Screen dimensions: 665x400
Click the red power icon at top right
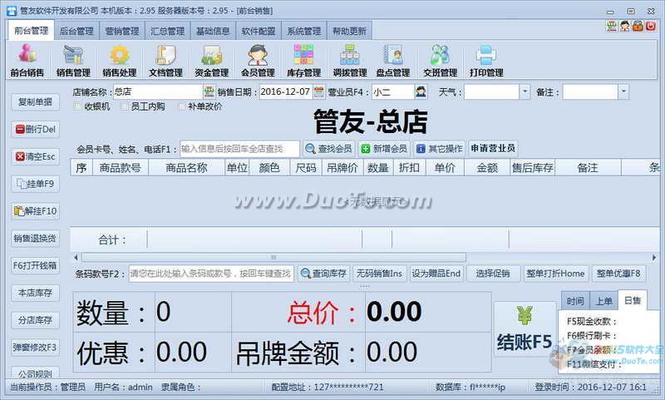pos(651,26)
